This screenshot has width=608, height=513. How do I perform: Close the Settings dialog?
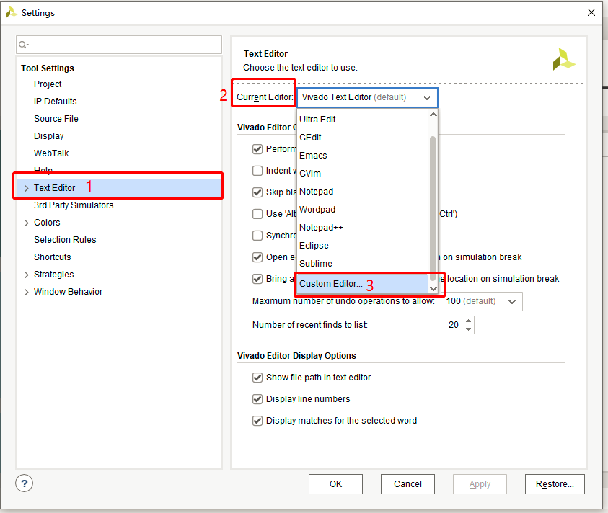591,12
